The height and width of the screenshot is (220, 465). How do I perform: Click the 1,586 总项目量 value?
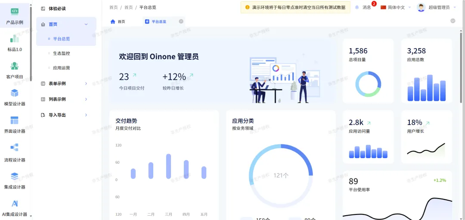pyautogui.click(x=358, y=51)
